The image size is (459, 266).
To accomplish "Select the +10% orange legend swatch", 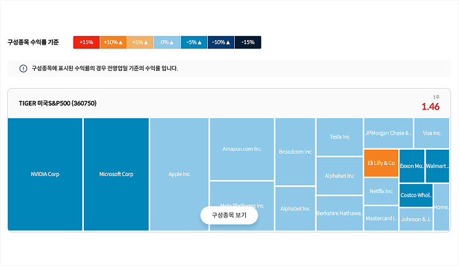I will [113, 42].
